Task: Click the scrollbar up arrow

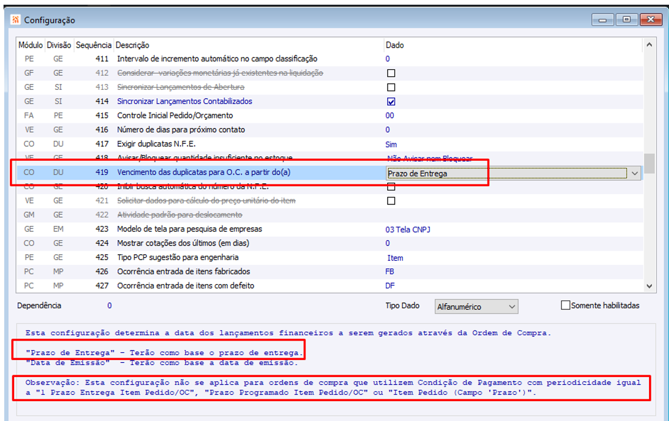Action: pos(649,45)
